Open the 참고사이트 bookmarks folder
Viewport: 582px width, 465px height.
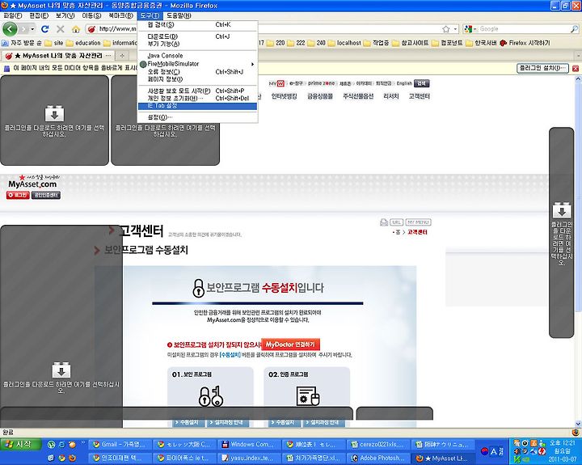411,43
